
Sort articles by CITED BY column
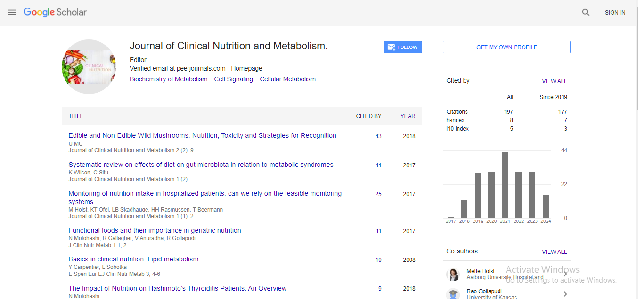coord(369,116)
